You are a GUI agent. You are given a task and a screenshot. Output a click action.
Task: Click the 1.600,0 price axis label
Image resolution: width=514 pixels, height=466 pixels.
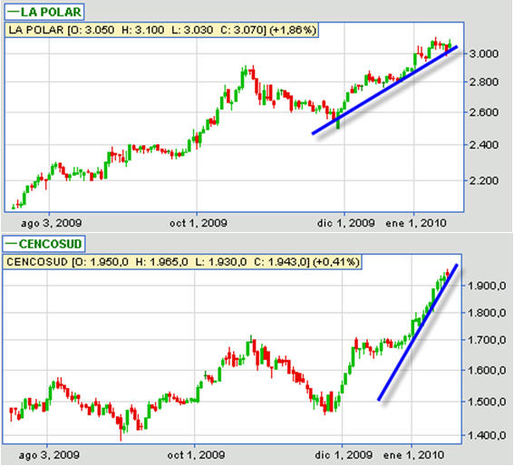pyautogui.click(x=486, y=370)
